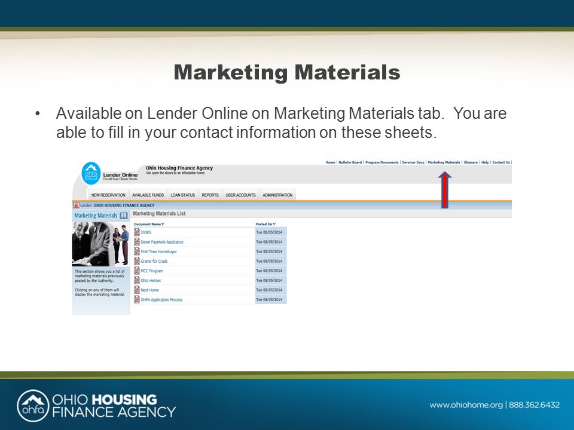Click the Home link in top navigation
The width and height of the screenshot is (574, 430).
[x=330, y=162]
